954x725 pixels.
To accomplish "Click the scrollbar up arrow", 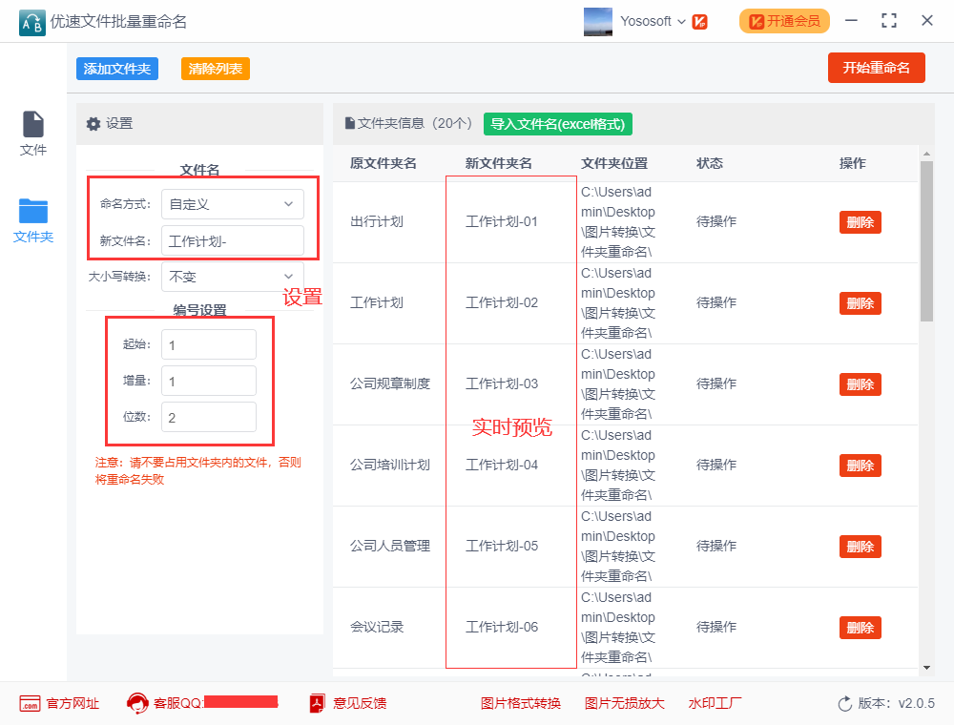I will click(x=926, y=154).
